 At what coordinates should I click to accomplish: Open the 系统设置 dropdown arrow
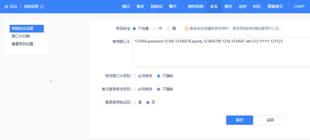click(42, 7)
